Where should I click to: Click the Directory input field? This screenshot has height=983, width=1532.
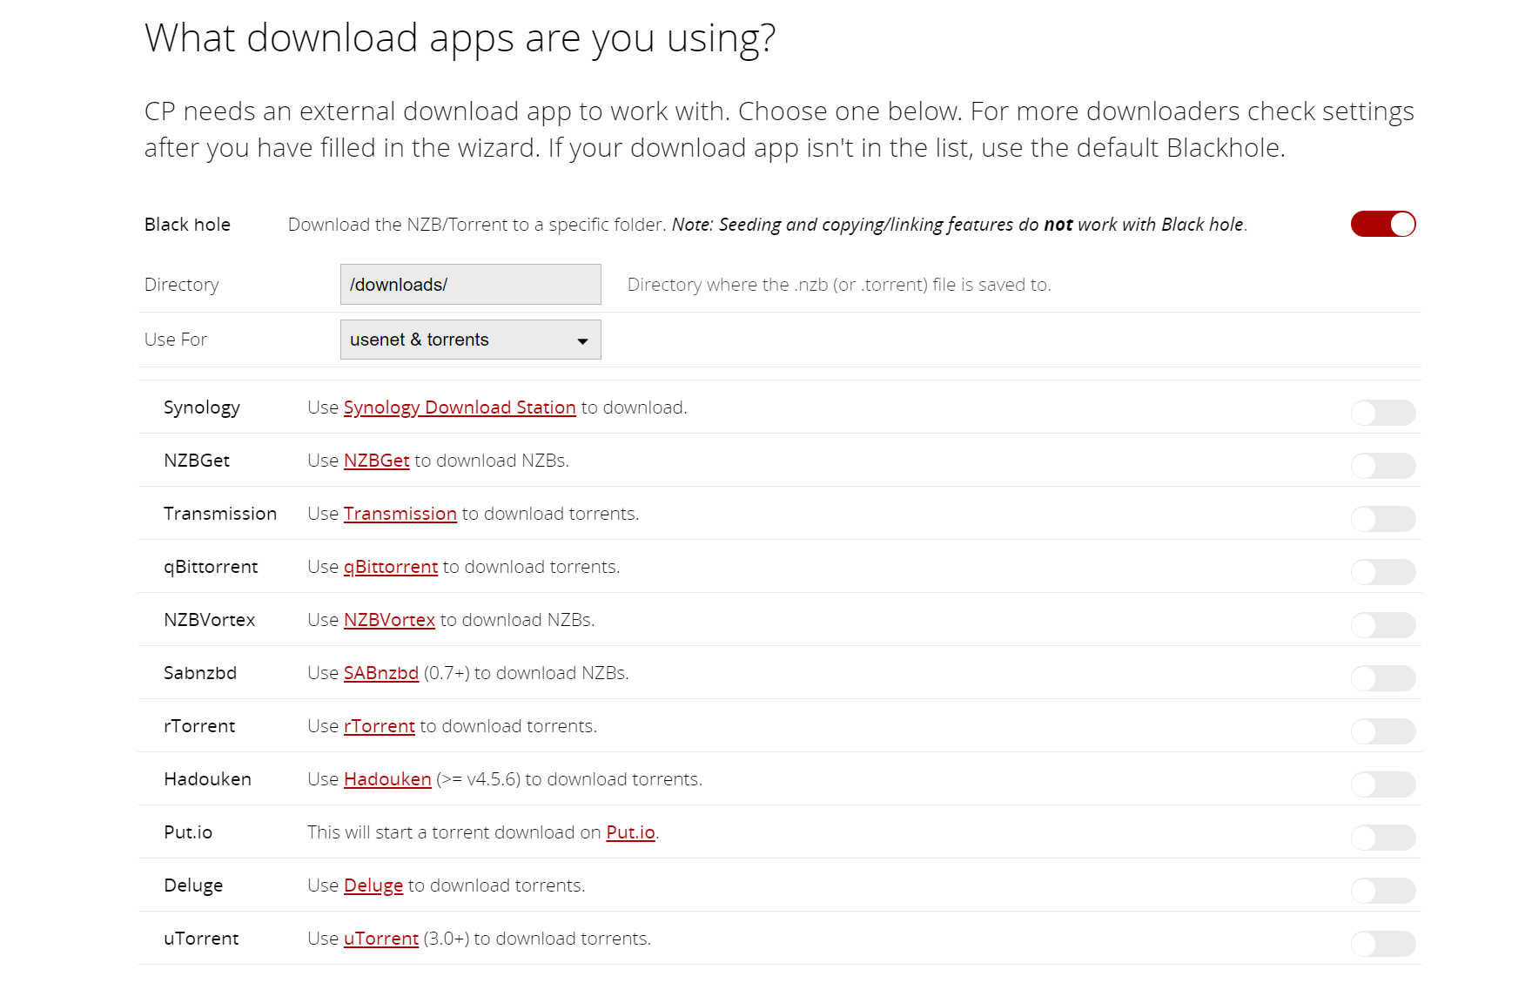click(x=470, y=285)
